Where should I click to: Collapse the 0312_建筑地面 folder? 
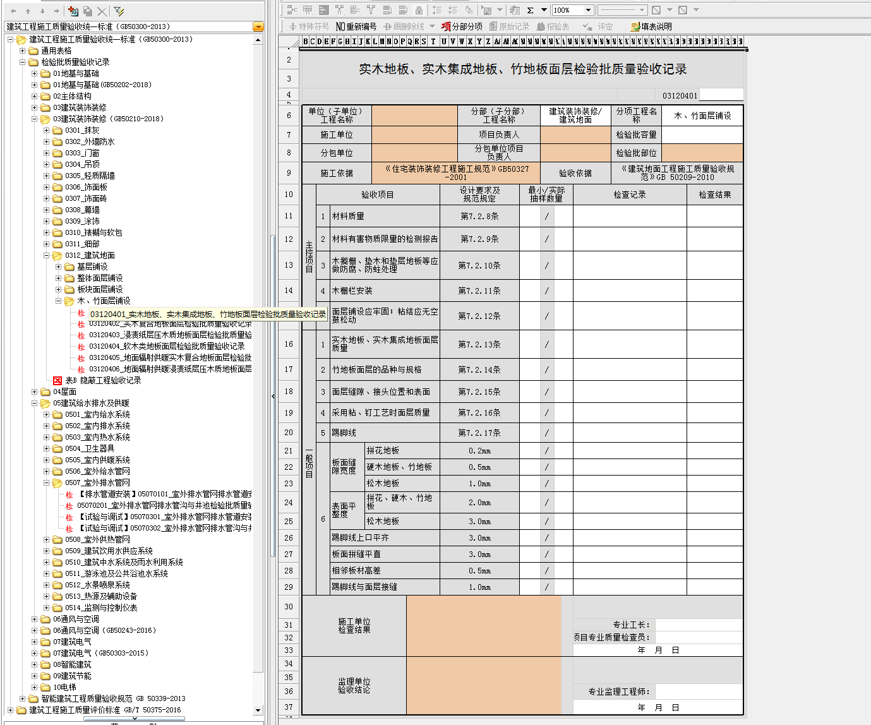pyautogui.click(x=47, y=255)
